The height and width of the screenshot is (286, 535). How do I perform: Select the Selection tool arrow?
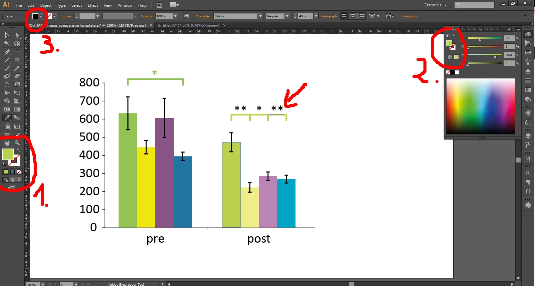click(x=7, y=35)
